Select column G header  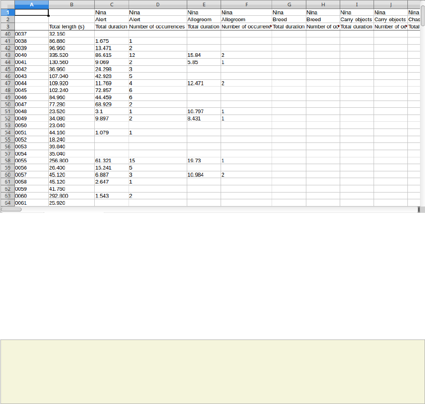click(x=289, y=5)
